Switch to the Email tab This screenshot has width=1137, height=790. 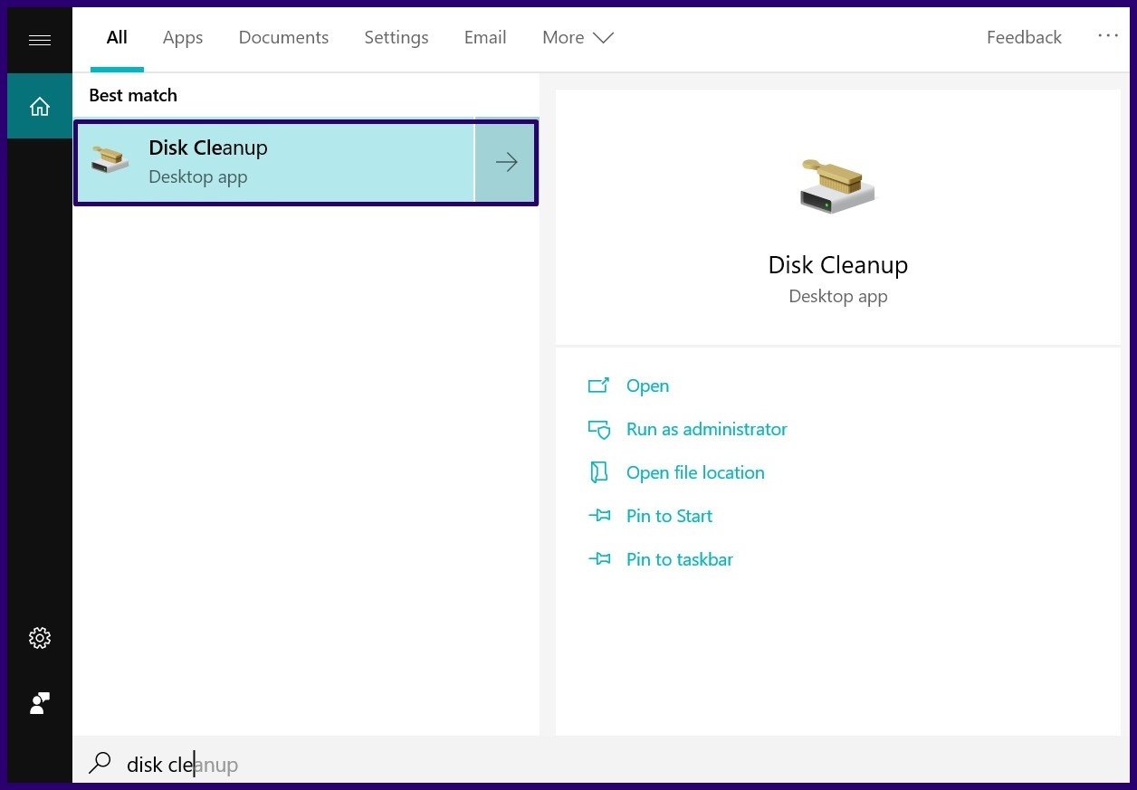[485, 37]
